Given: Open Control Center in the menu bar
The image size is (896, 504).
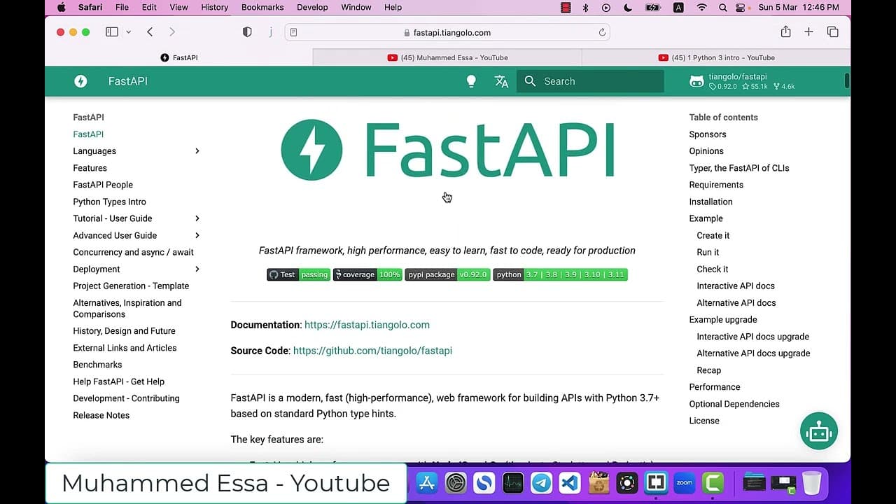Looking at the screenshot, I should (x=741, y=7).
